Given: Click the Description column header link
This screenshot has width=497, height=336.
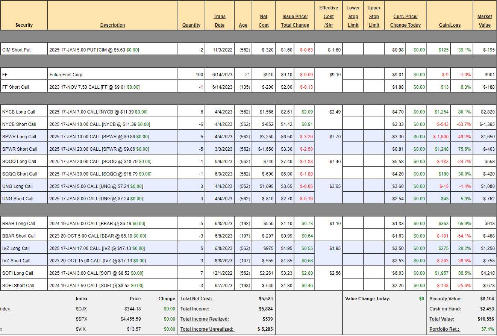Looking at the screenshot, I should (x=112, y=25).
